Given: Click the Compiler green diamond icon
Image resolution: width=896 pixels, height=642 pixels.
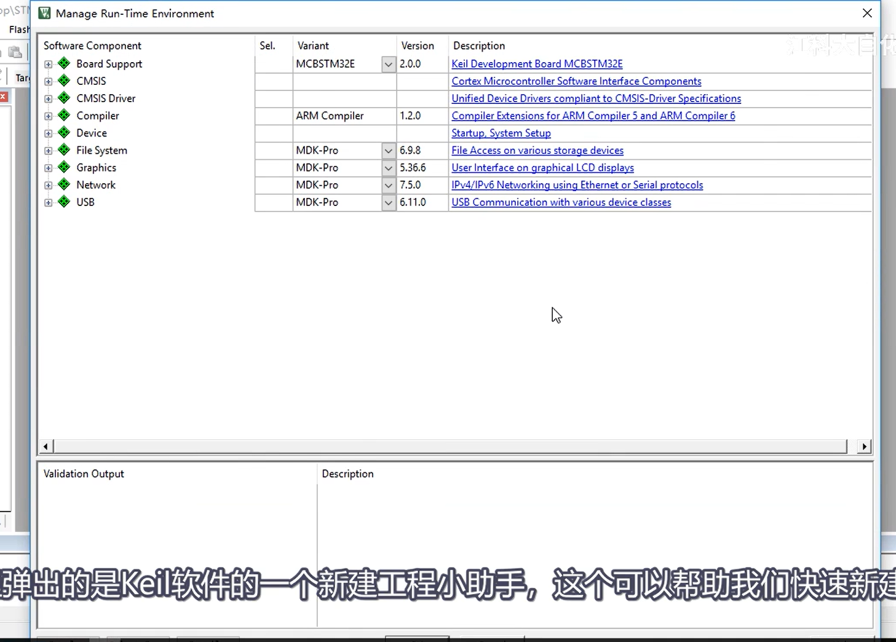Looking at the screenshot, I should click(64, 115).
